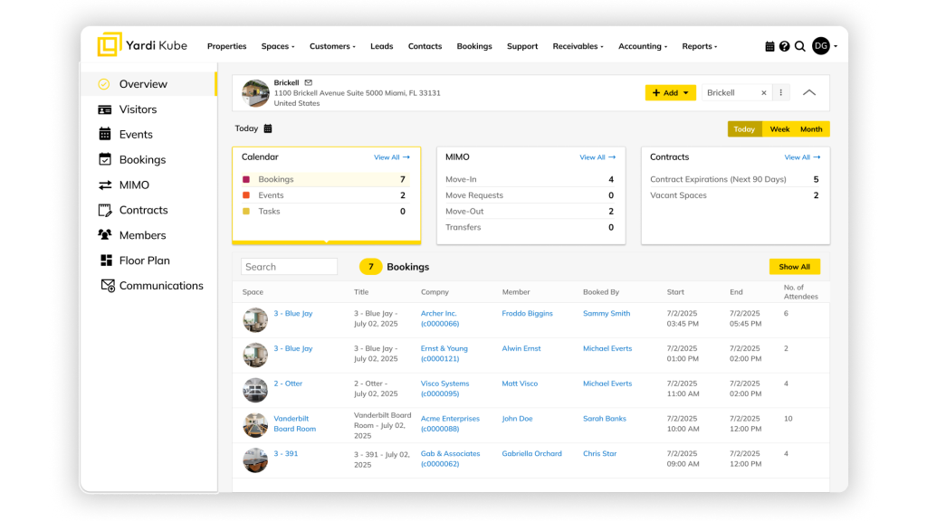927x521 pixels.
Task: Open the DG user avatar menu
Action: [x=821, y=46]
